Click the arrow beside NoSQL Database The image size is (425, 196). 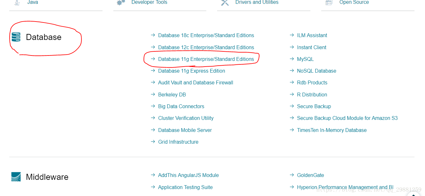(x=292, y=70)
